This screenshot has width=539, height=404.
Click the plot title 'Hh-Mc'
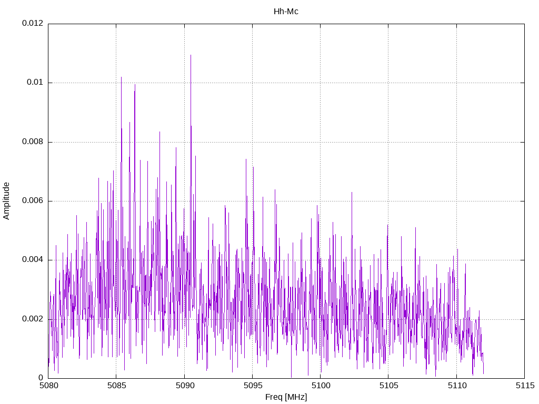[x=286, y=12]
